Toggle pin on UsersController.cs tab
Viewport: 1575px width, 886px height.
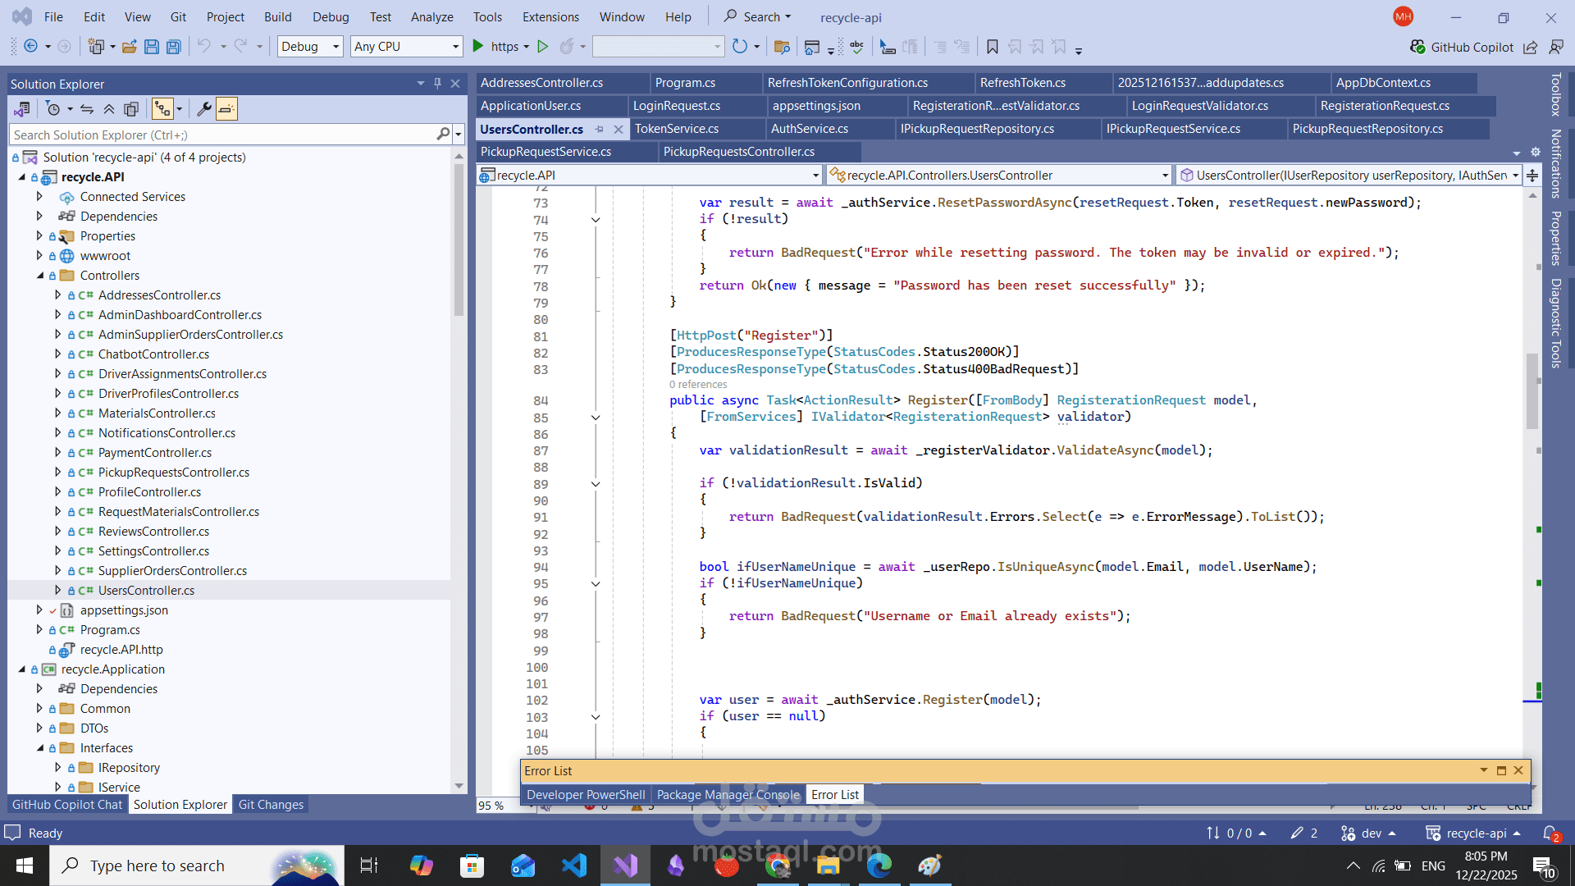[x=600, y=129]
